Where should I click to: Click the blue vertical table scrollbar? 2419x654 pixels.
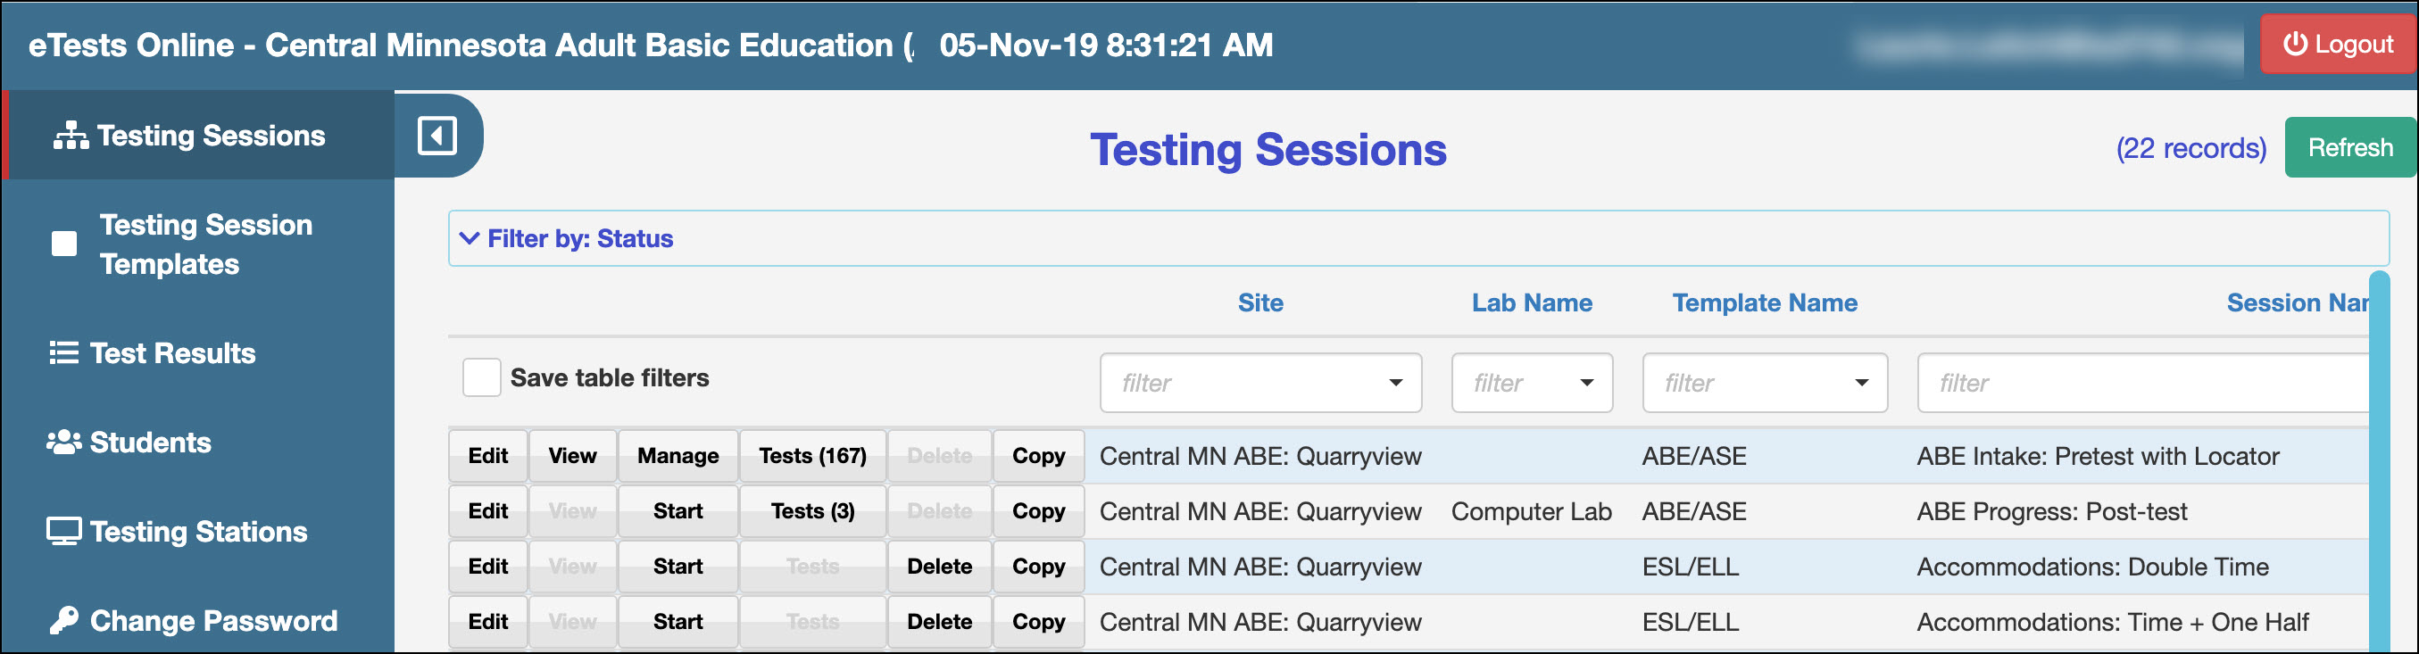pyautogui.click(x=2378, y=459)
